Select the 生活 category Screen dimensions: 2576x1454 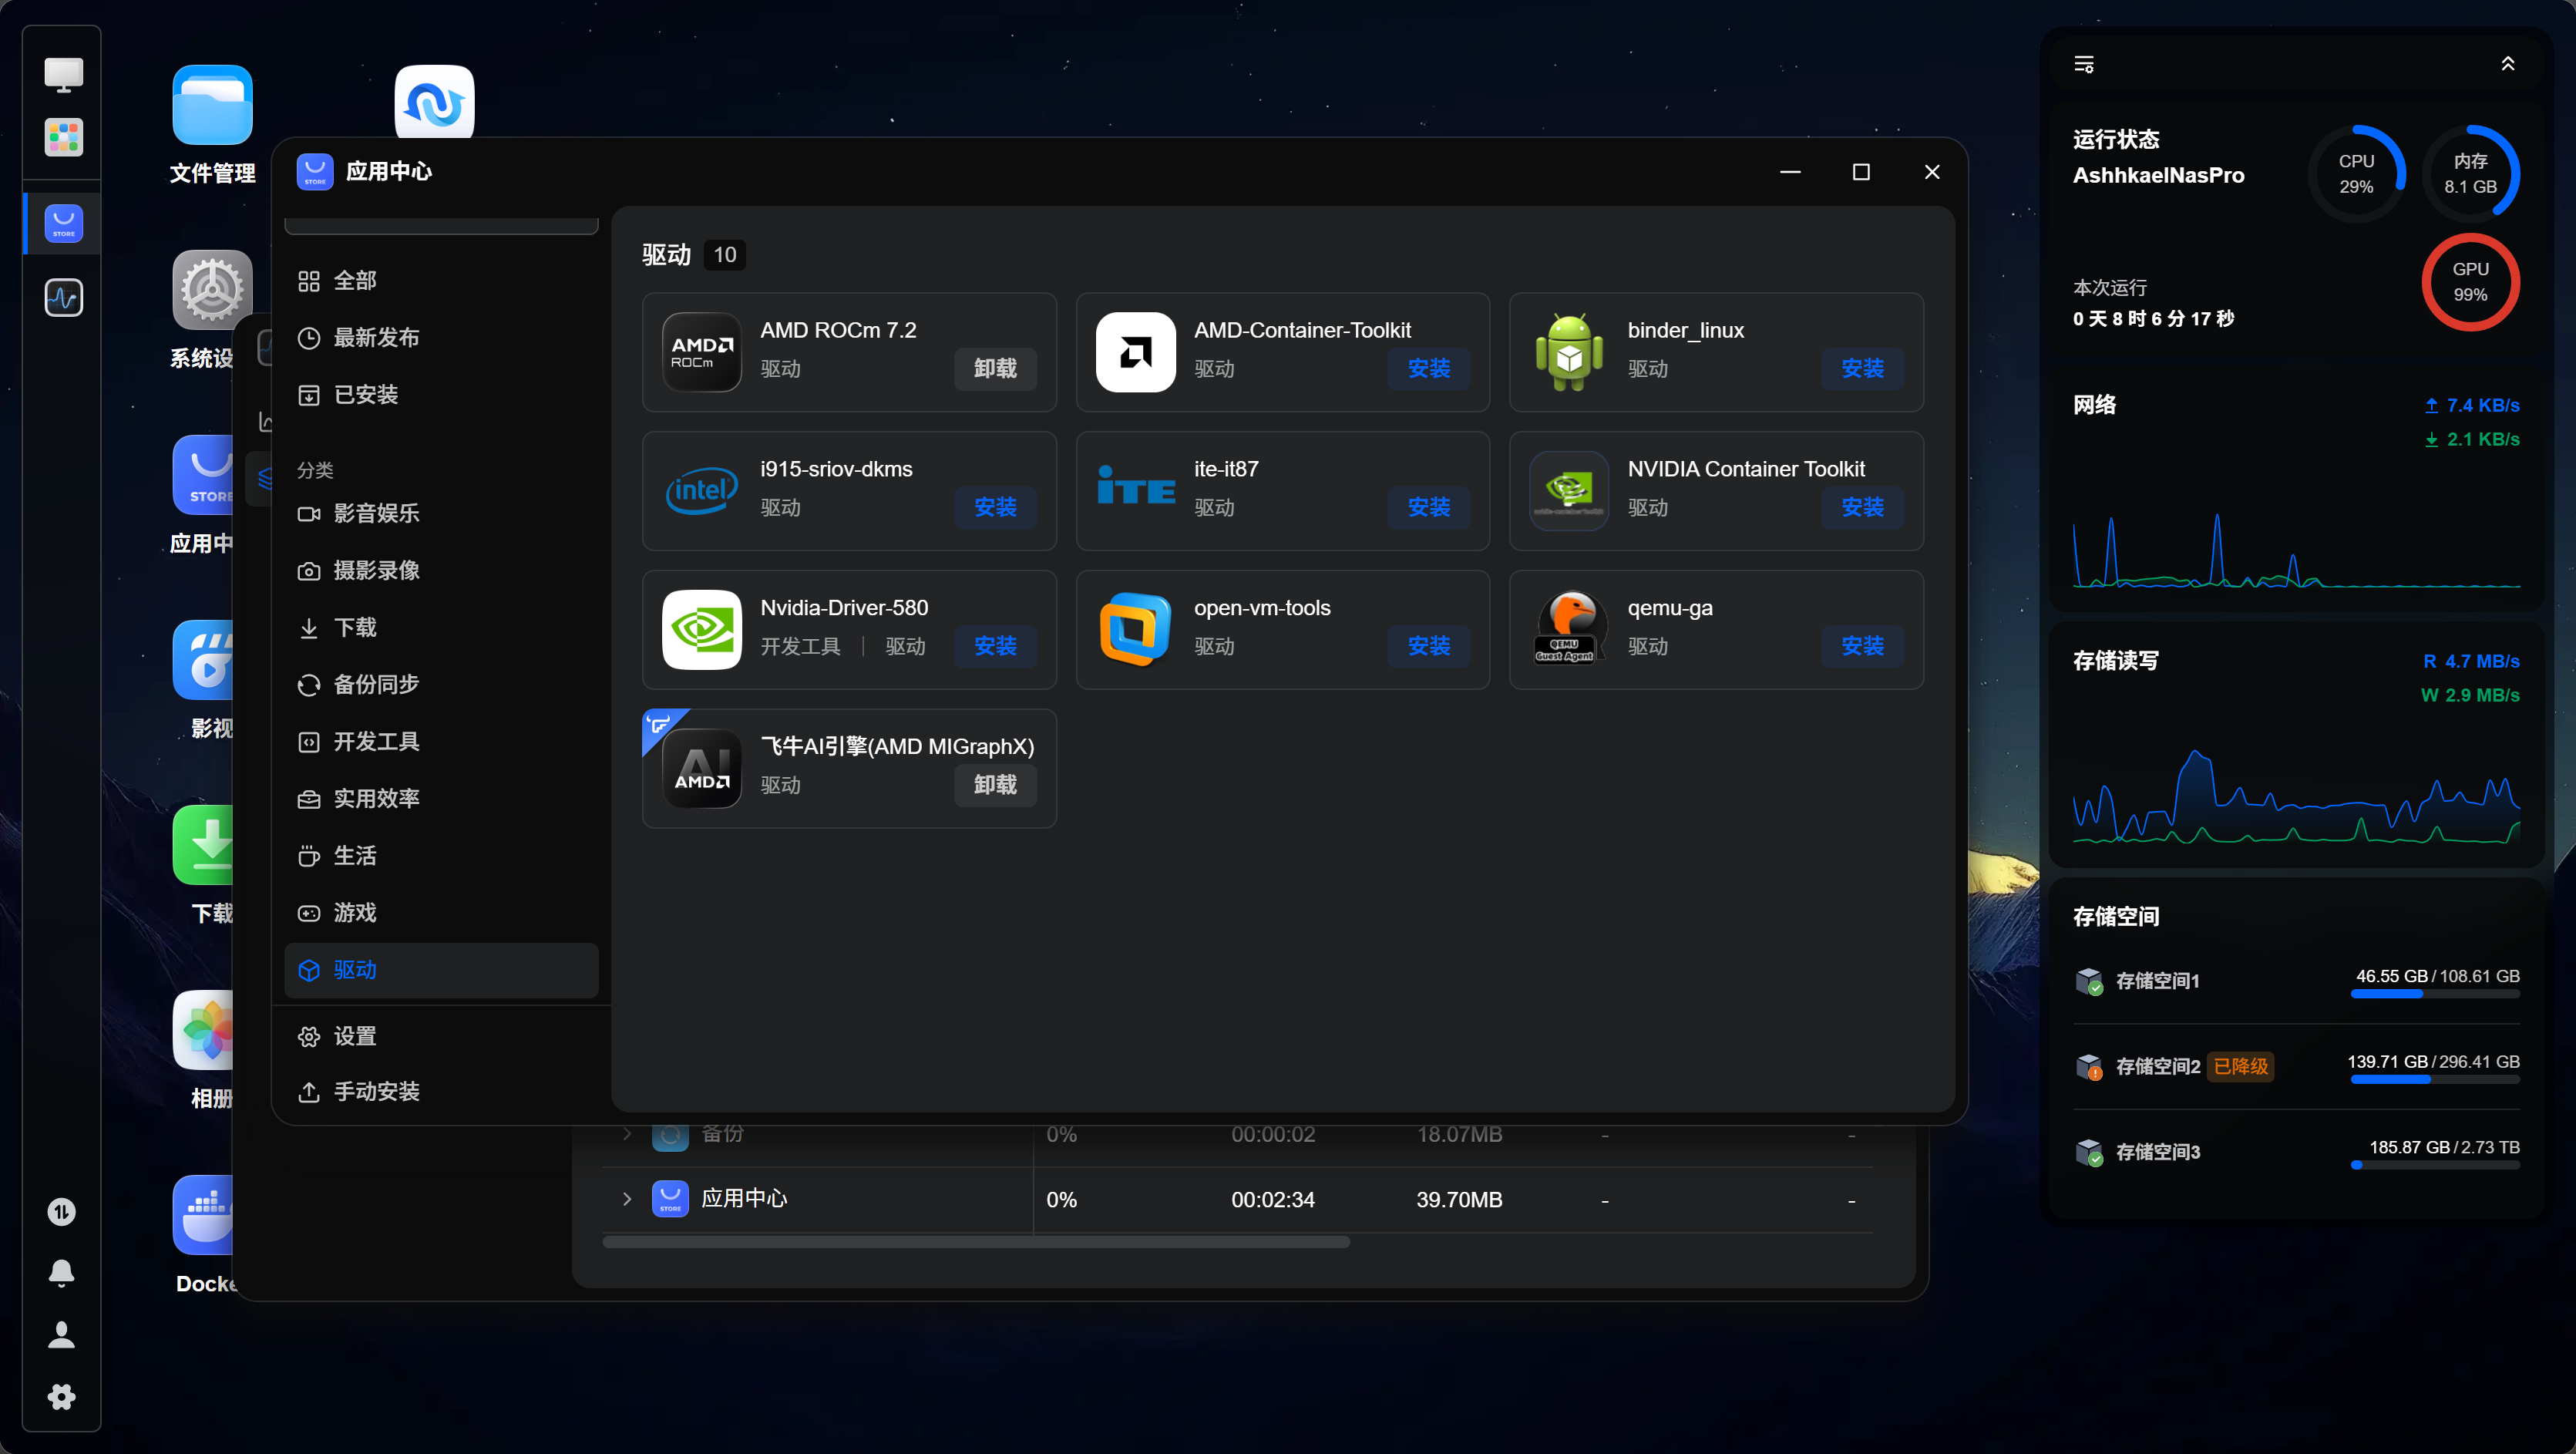[x=441, y=856]
